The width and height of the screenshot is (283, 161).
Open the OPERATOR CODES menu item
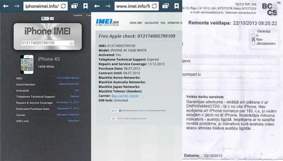(x=175, y=23)
